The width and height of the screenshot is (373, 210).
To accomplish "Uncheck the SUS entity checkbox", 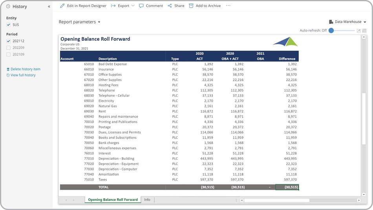I will (x=9, y=25).
